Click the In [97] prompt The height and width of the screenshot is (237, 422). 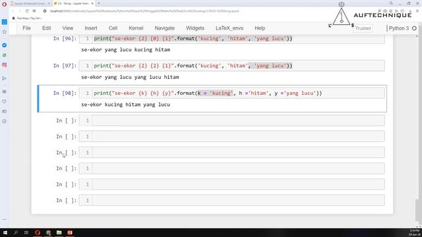pos(65,66)
